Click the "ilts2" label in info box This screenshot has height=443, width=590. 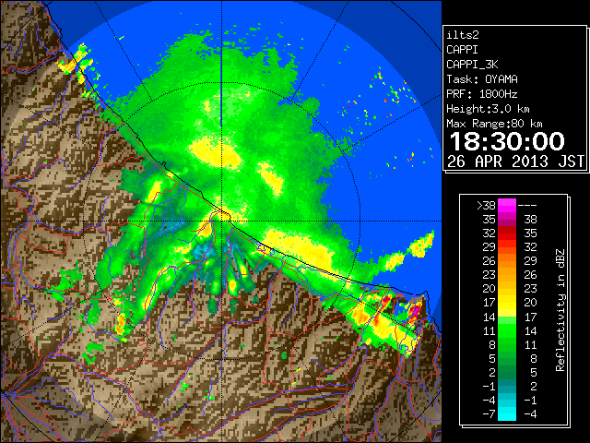tap(463, 35)
